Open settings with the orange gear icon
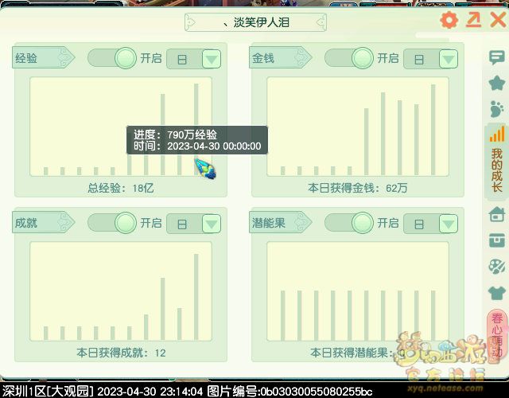This screenshot has width=509, height=398. [449, 21]
